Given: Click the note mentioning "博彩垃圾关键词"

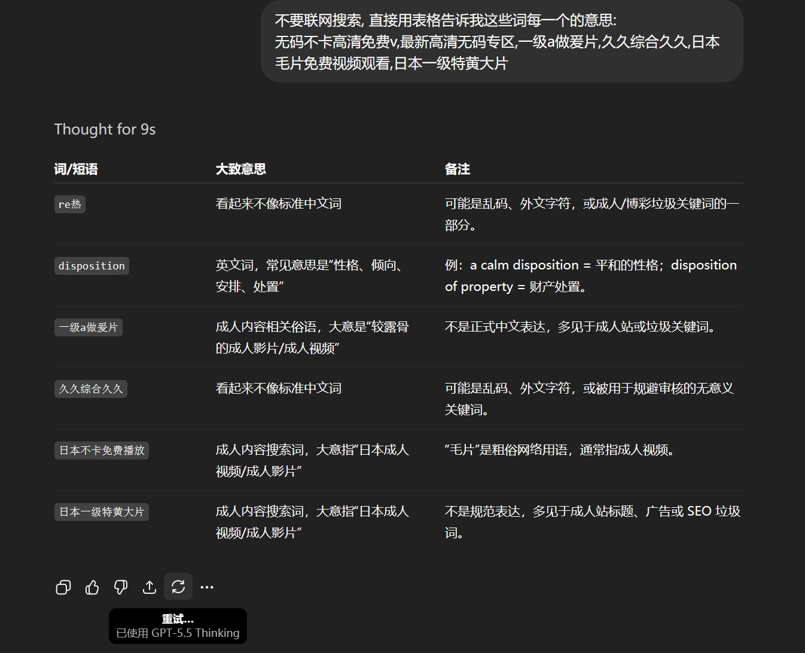Looking at the screenshot, I should click(x=592, y=214).
